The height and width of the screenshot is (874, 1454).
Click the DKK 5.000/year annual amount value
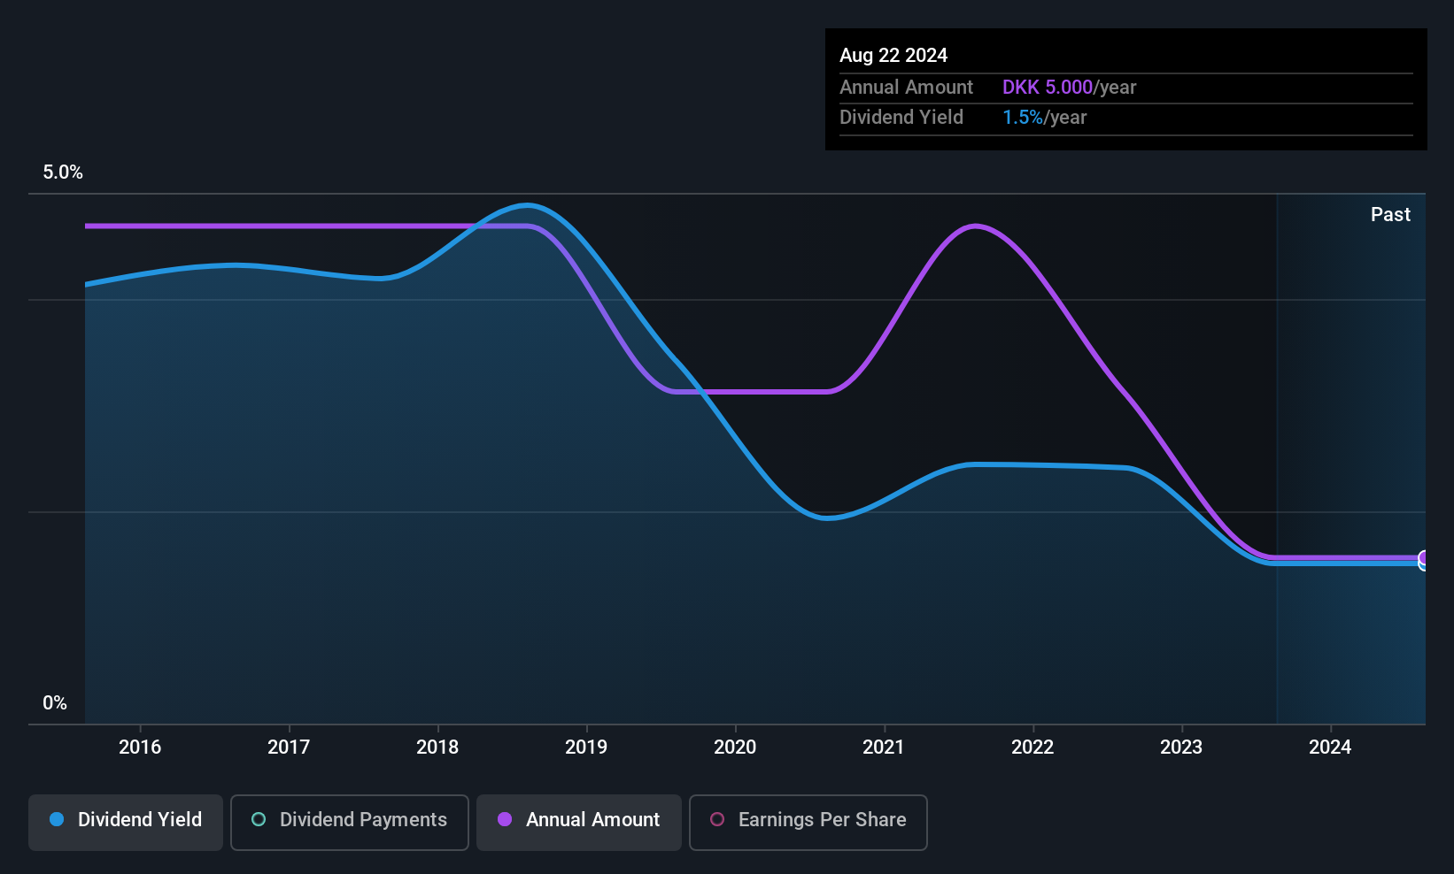coord(1069,87)
